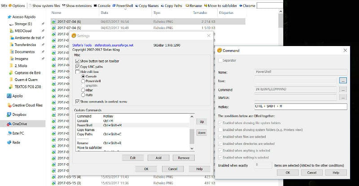Screen dimensions: 359x186
Task: Click Edit button in Settings dialog
Action: tap(133, 158)
